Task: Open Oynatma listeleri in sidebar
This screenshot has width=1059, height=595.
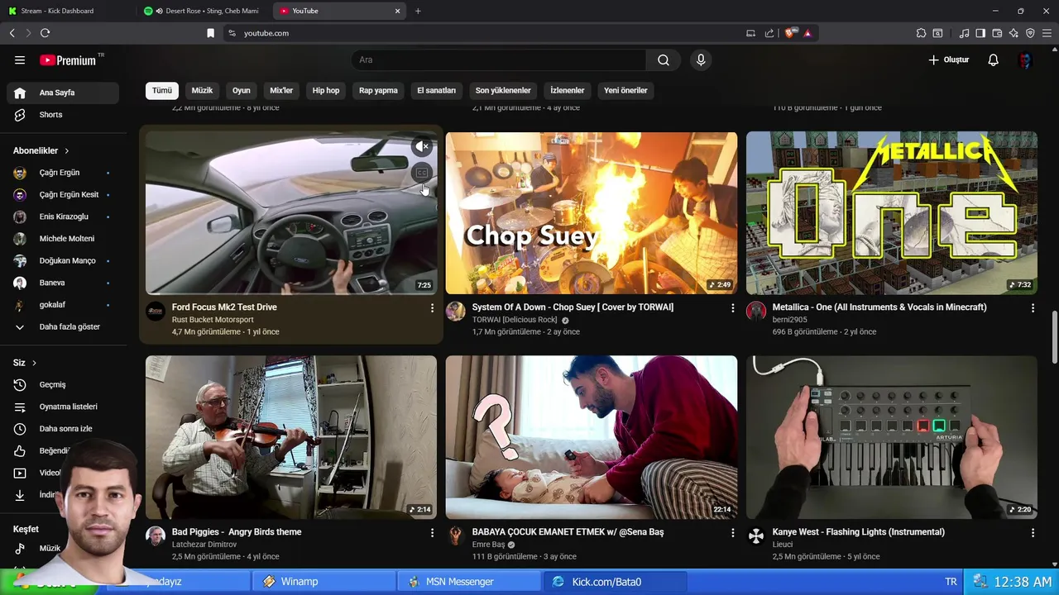Action: click(x=63, y=407)
